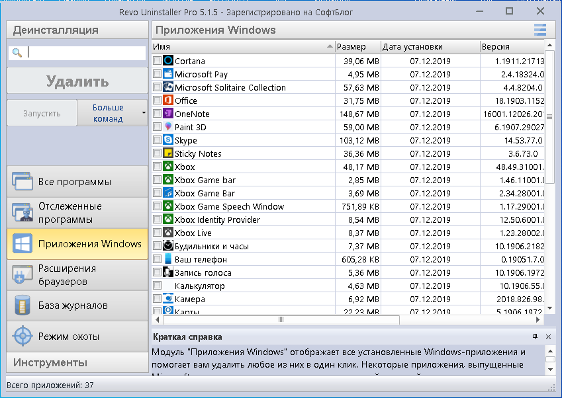This screenshot has width=562, height=398.
Task: Click the Xbox Game bar 2,85 MB icon
Action: pyautogui.click(x=167, y=180)
